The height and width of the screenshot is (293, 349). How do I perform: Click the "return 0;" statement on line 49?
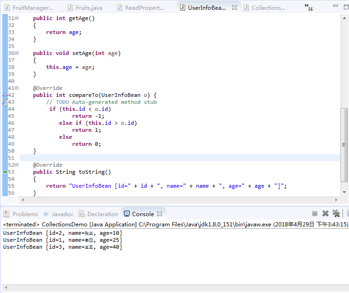[x=87, y=144]
